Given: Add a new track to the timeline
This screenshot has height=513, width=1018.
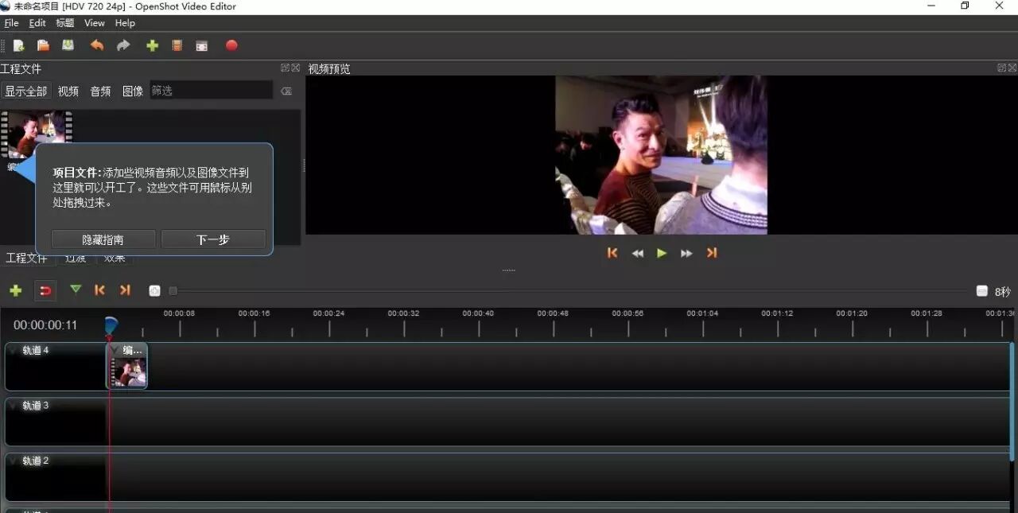Looking at the screenshot, I should [15, 290].
